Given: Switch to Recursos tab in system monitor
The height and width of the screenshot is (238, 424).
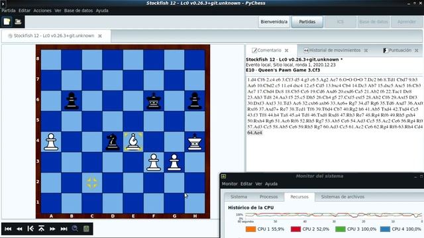Looking at the screenshot, I should tap(299, 197).
